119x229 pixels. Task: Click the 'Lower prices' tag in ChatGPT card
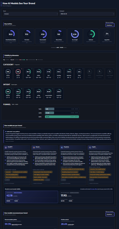[8, 172]
